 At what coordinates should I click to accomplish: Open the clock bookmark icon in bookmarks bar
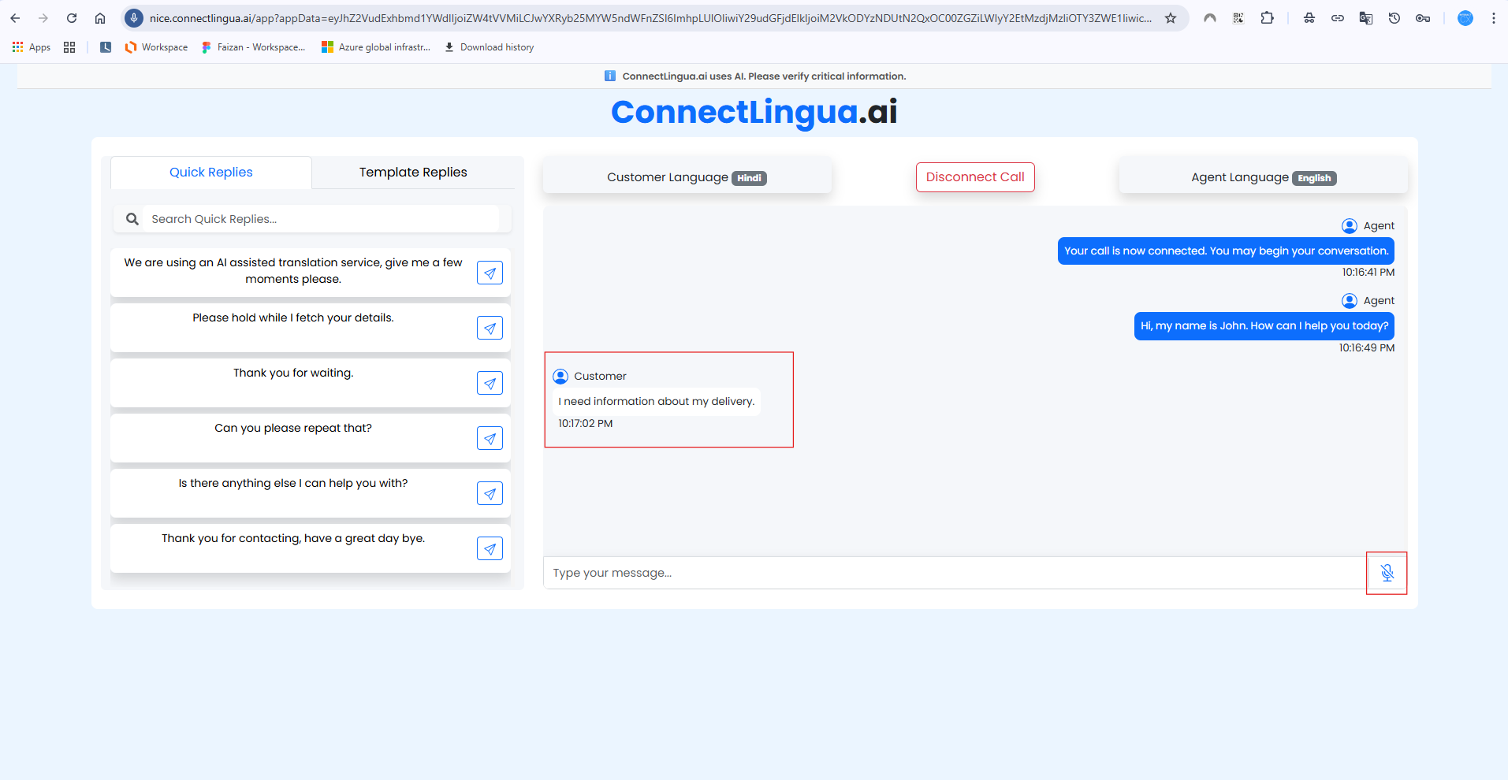click(x=106, y=47)
